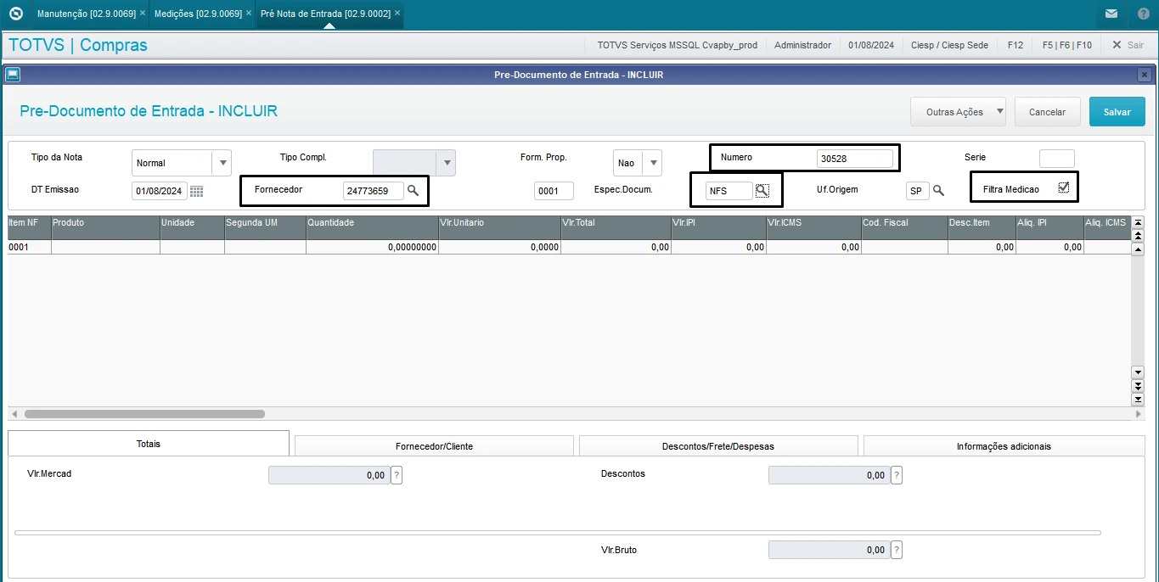Click the Cancelar button
The image size is (1159, 582).
tap(1047, 112)
